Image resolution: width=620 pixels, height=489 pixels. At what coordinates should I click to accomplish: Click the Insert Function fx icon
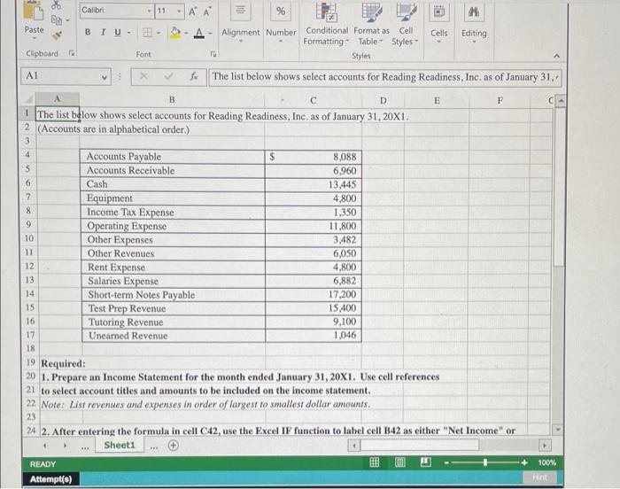point(194,76)
